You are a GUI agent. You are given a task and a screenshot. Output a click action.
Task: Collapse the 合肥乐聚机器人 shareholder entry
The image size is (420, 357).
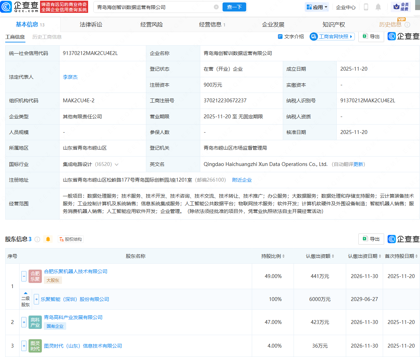coord(24,276)
